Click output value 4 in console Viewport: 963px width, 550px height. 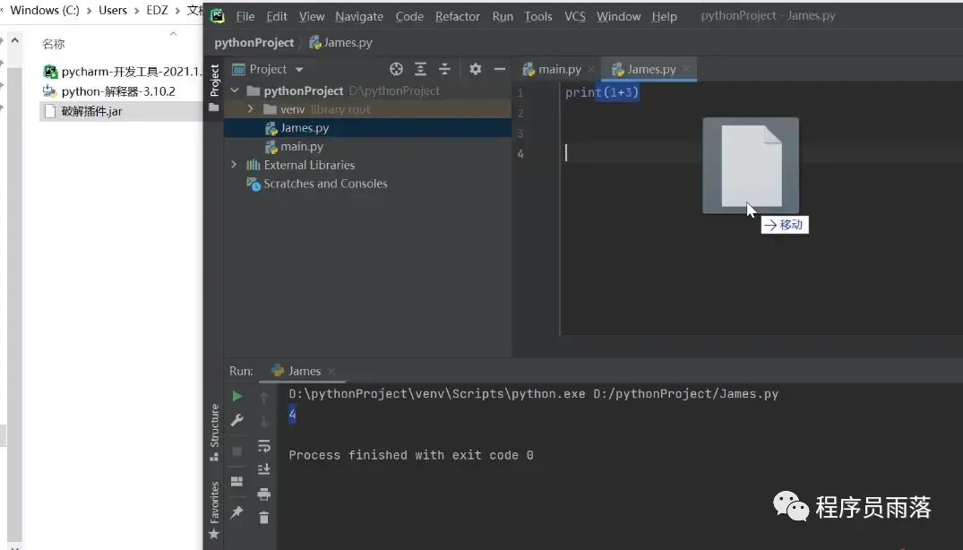coord(292,415)
